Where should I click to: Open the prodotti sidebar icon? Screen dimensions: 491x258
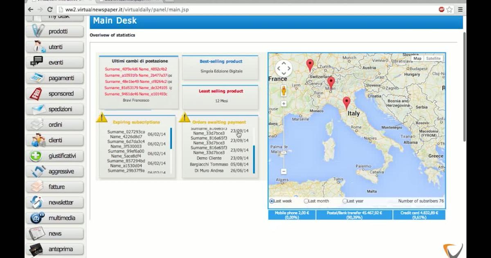(x=38, y=31)
